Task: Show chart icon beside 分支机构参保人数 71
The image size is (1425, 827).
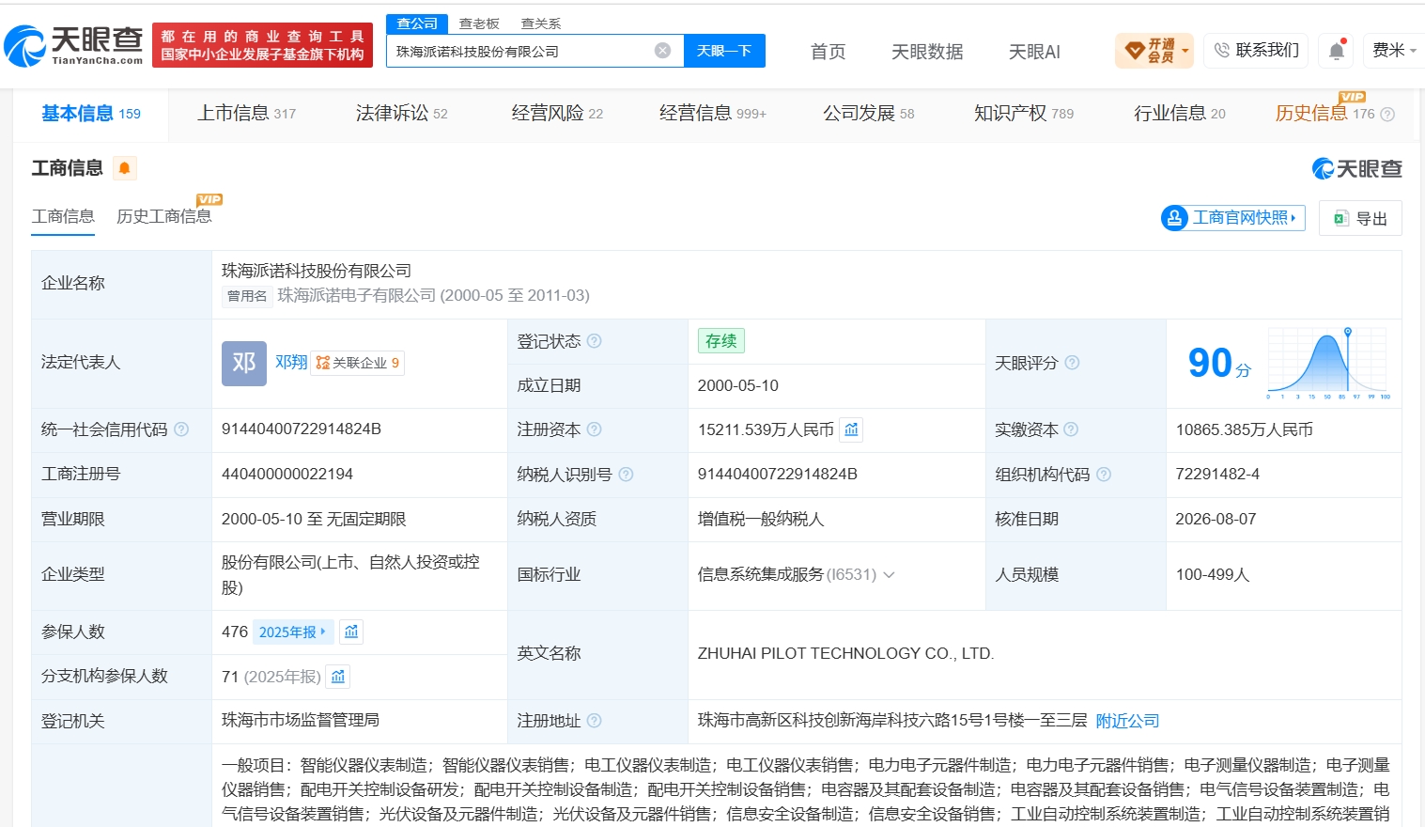Action: (338, 677)
